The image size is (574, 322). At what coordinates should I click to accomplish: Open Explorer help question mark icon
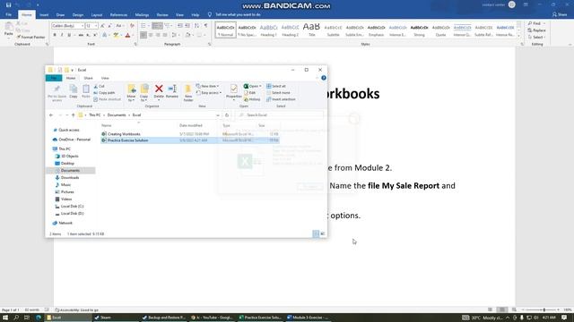coord(324,78)
